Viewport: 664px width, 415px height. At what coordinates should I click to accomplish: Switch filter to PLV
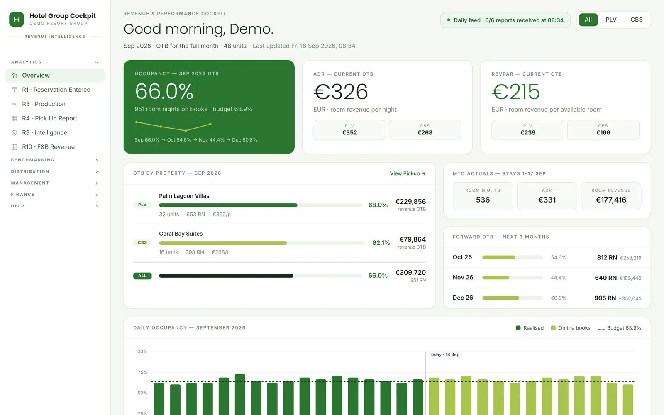tap(611, 20)
